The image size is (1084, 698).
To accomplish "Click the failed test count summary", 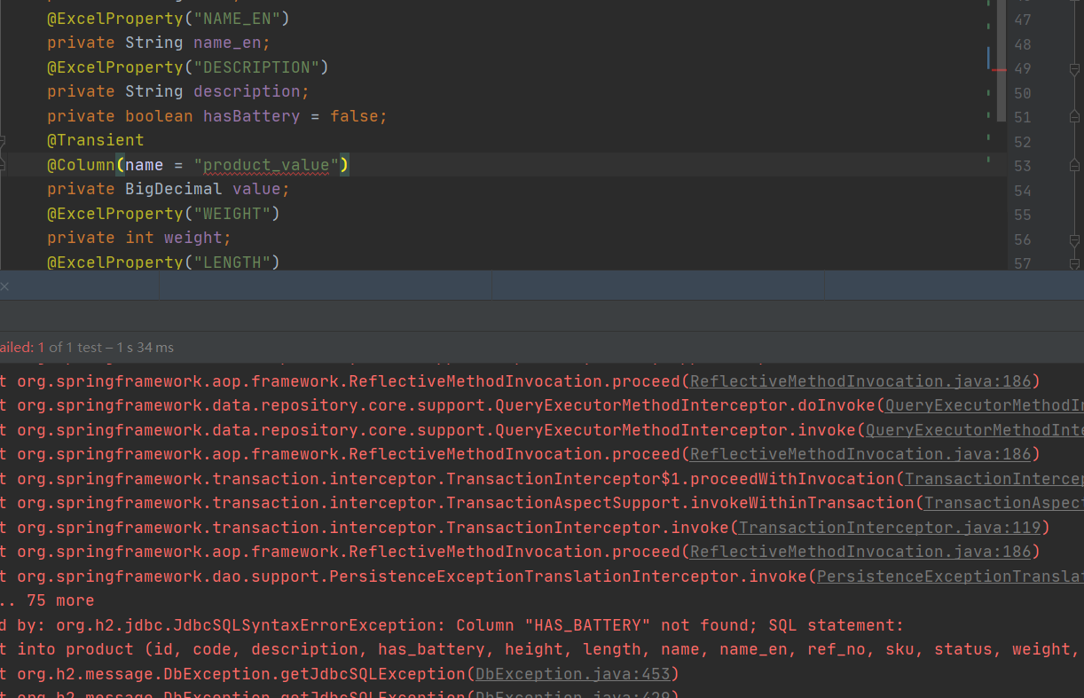I will point(21,348).
